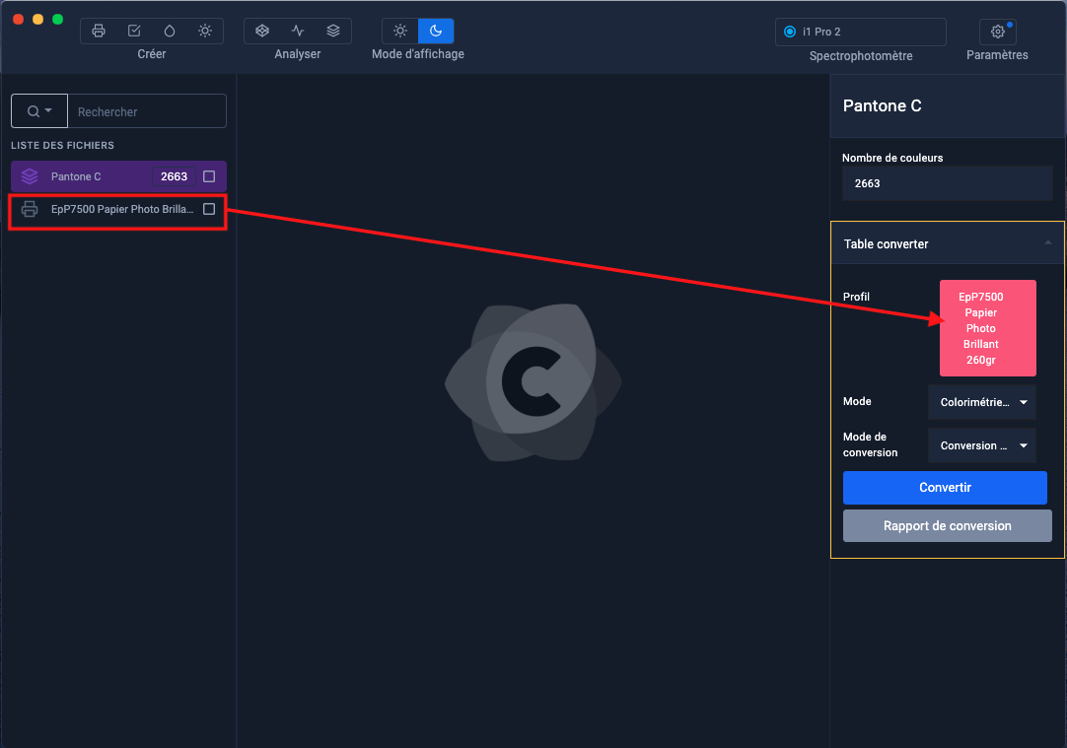This screenshot has width=1067, height=748.
Task: Click Rapport de conversion button
Action: 948,525
